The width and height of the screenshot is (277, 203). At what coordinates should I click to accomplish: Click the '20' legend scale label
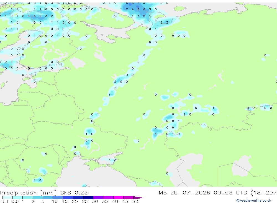tap(75, 201)
